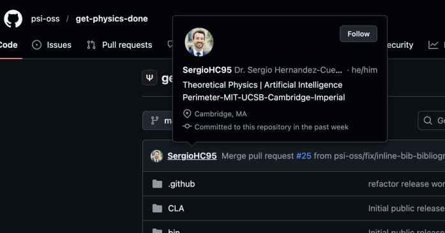Open SergioHC95 username in hover card
This screenshot has width=445, height=233.
[207, 70]
